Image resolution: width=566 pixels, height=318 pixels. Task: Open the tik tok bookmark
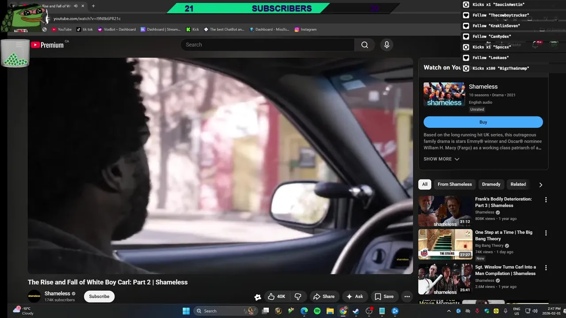coord(84,29)
